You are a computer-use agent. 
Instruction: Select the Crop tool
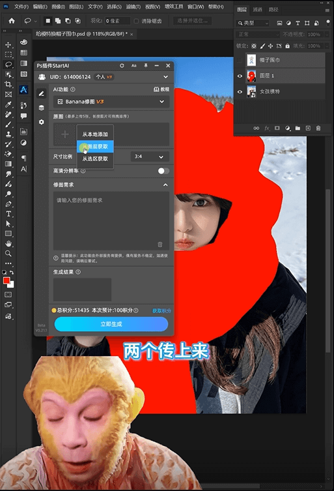click(8, 84)
